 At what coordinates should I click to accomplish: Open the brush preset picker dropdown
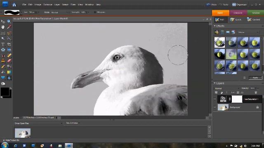coord(21,12)
